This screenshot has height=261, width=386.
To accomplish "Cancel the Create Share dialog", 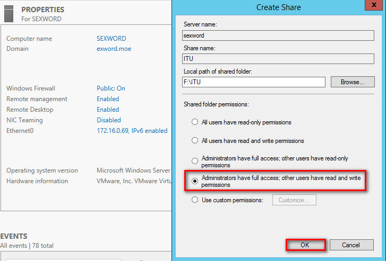I will coord(351,245).
